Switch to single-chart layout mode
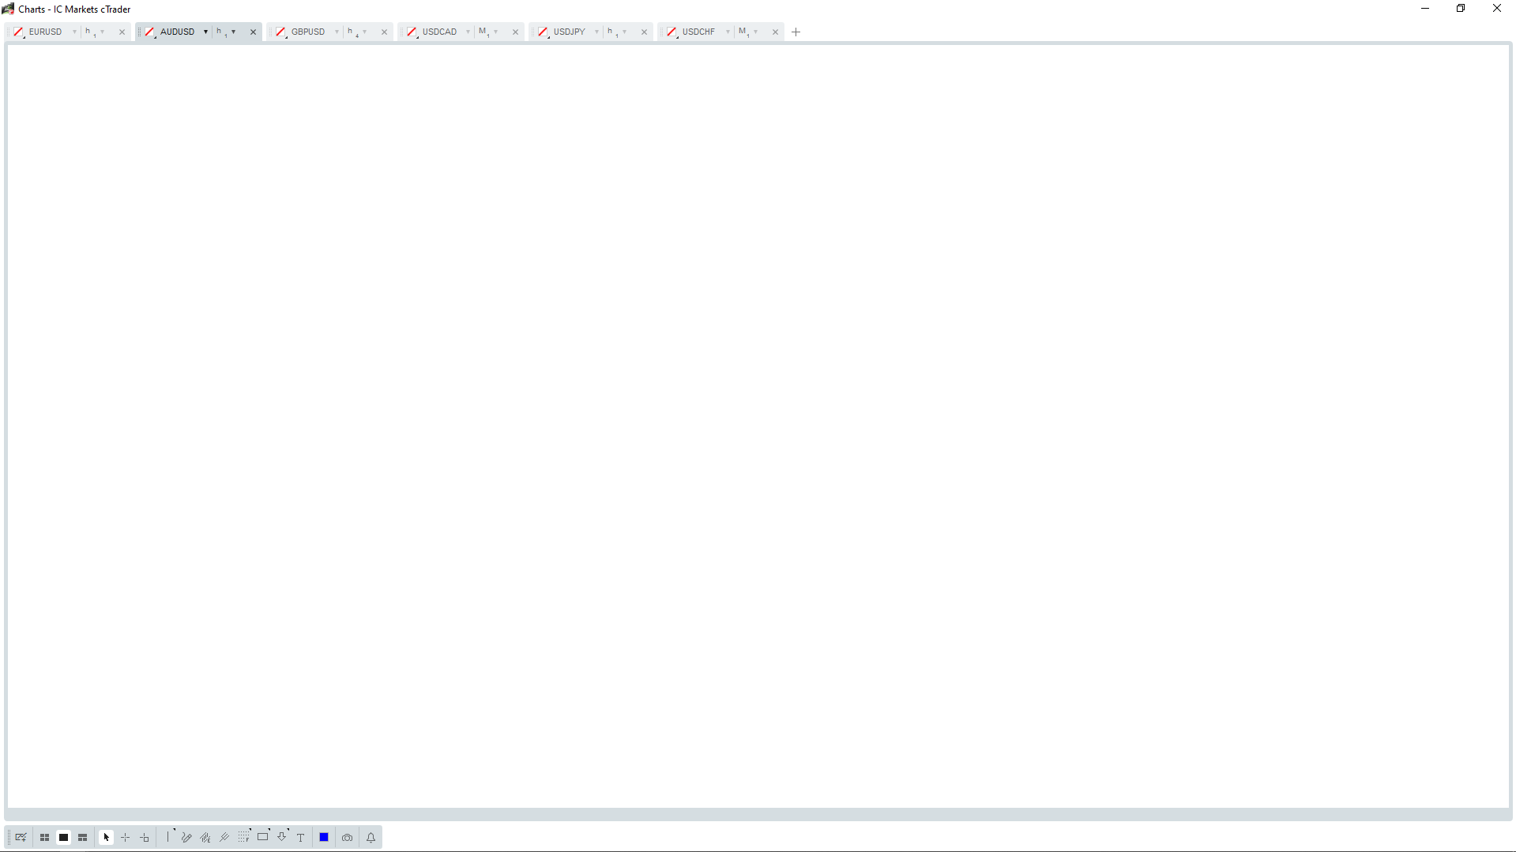1516x852 pixels. pos(63,838)
